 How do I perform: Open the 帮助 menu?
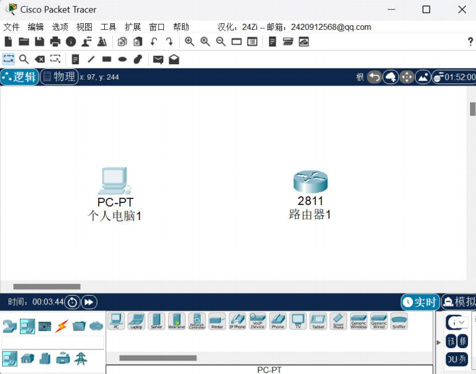click(181, 27)
